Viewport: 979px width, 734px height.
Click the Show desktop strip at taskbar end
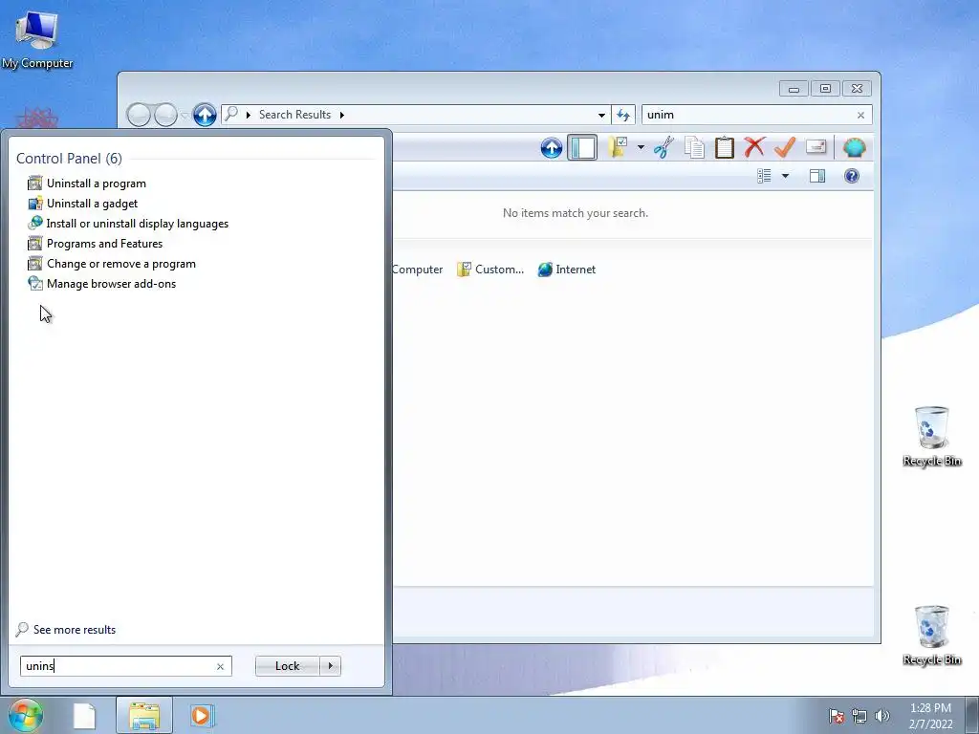pos(972,716)
